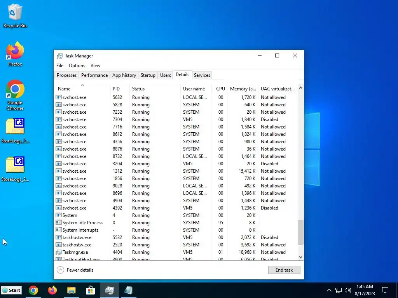
Task: Open the View menu
Action: 96,65
